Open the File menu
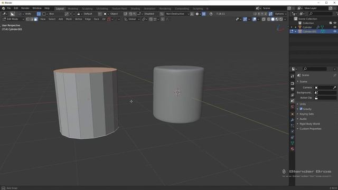 pyautogui.click(x=9, y=8)
